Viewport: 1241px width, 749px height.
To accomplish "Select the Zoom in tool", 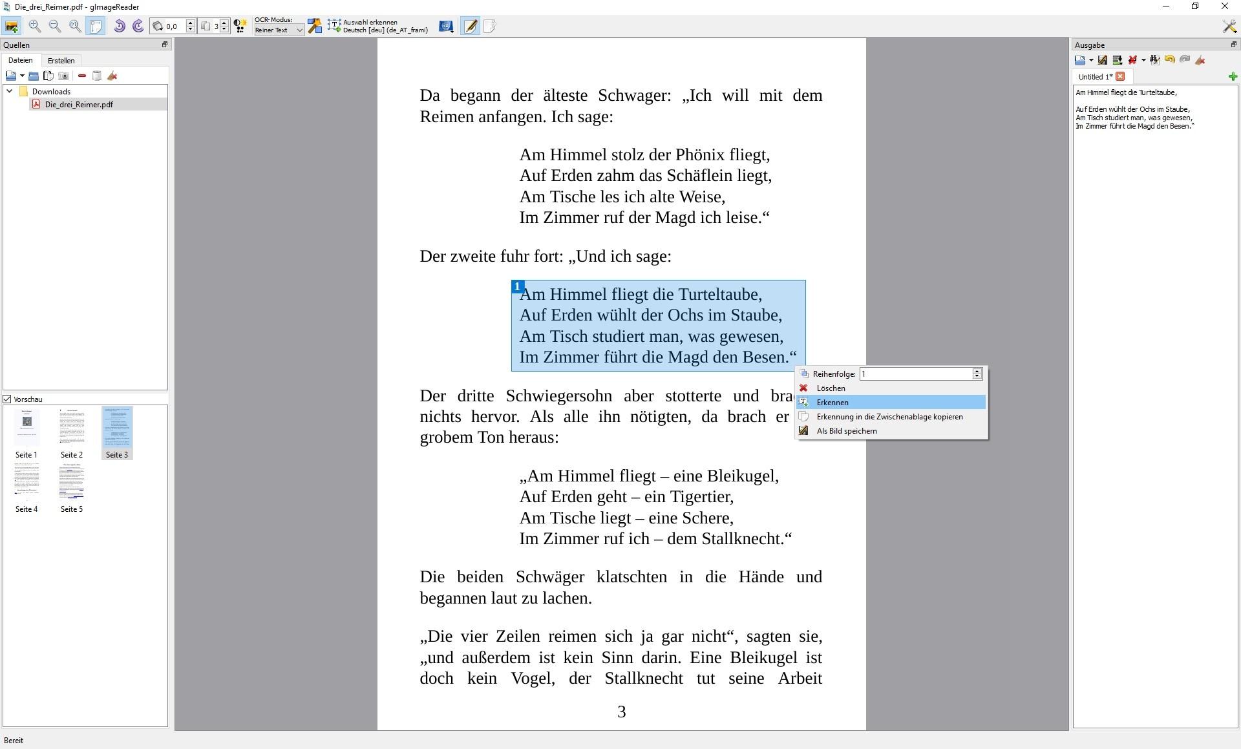I will [36, 26].
